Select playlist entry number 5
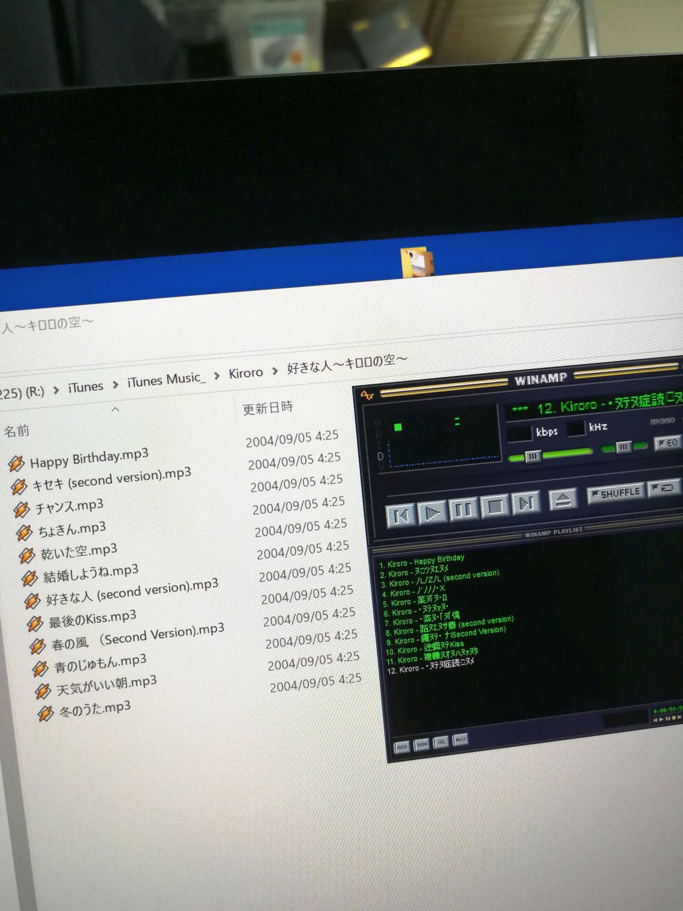 [x=415, y=601]
